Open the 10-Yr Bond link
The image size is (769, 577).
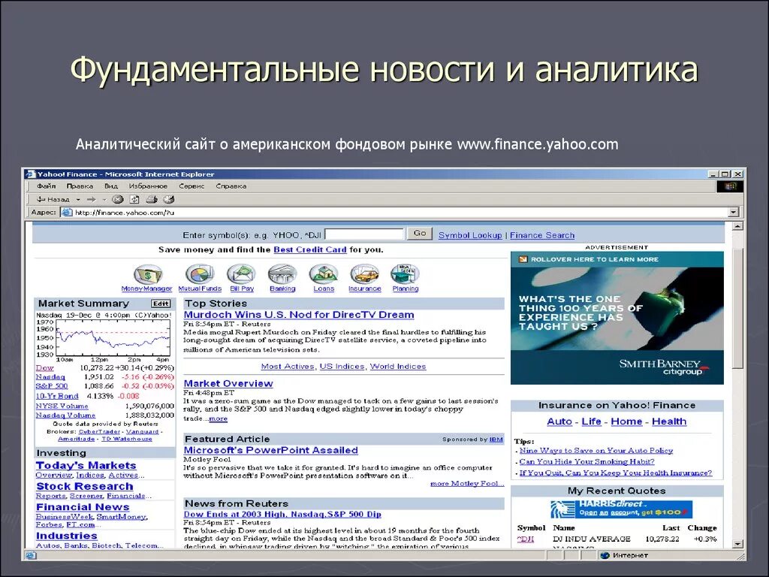57,396
